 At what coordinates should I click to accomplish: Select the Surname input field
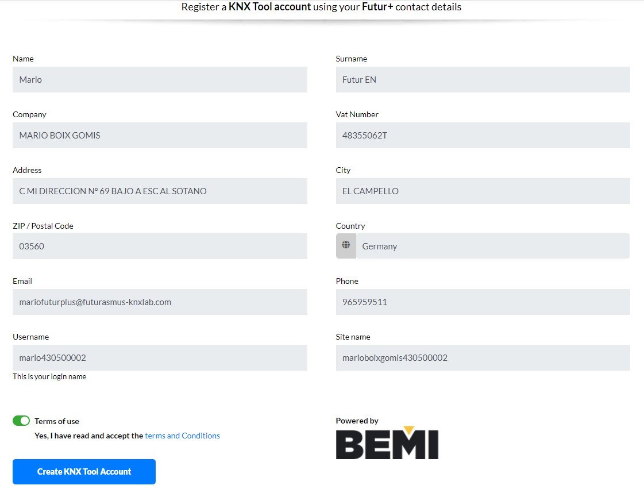(x=483, y=80)
